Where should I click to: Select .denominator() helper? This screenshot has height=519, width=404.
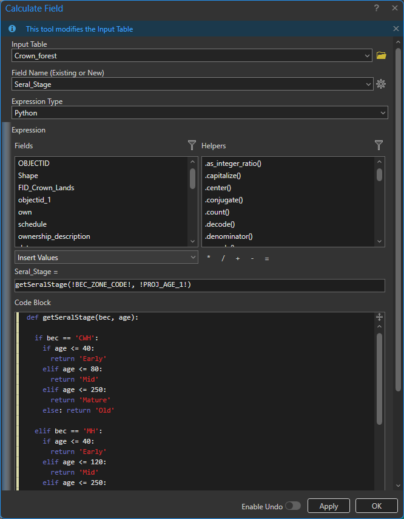[x=288, y=236]
